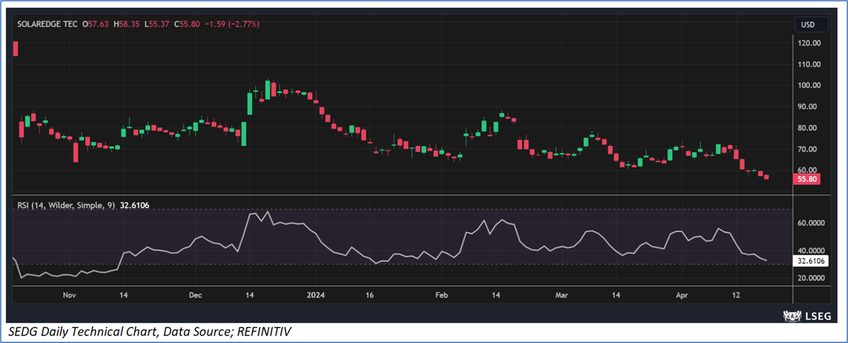Select the RSI indicator legend label

(x=64, y=206)
